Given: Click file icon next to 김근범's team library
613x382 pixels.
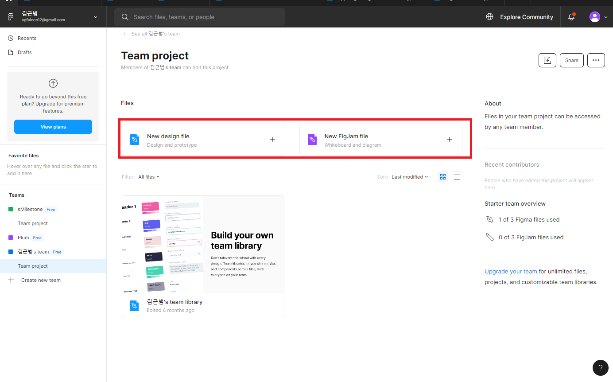Looking at the screenshot, I should point(134,306).
